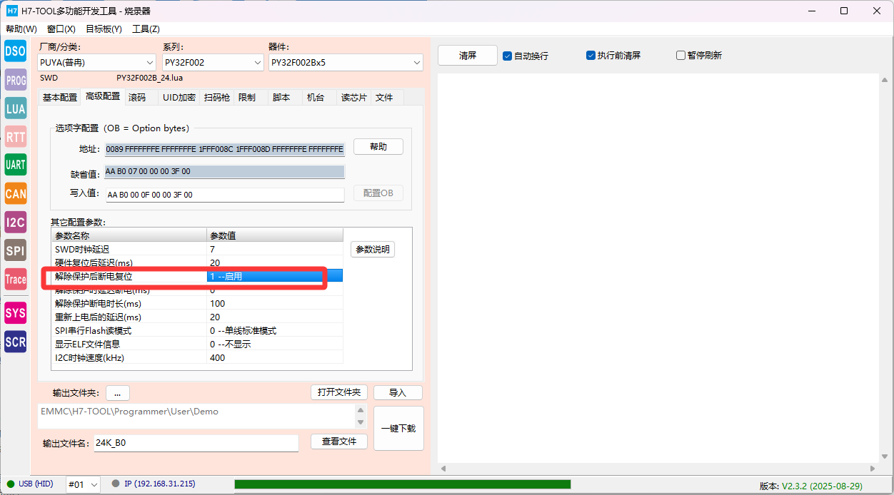The width and height of the screenshot is (894, 495).
Task: Open the 目标板(Y) menu
Action: pyautogui.click(x=104, y=29)
